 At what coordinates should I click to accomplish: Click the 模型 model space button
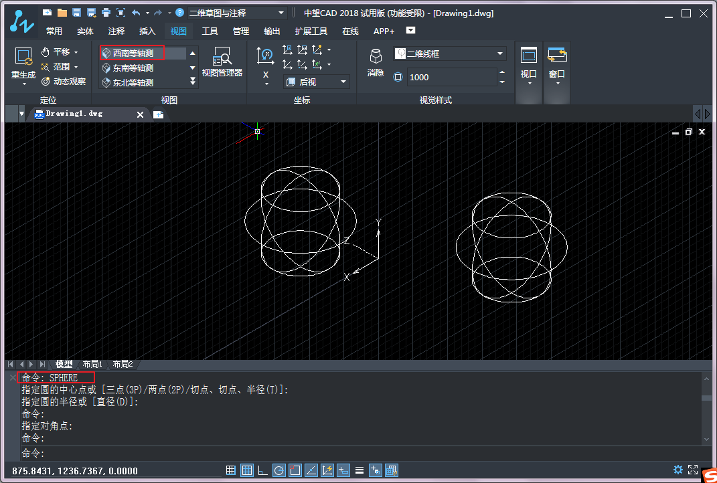coord(64,364)
